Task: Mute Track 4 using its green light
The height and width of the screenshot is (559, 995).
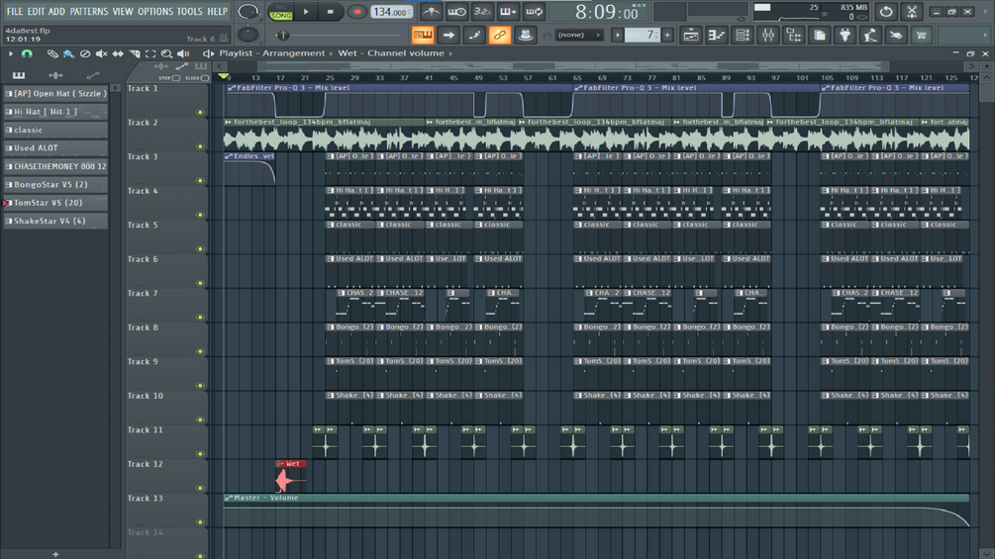Action: pyautogui.click(x=201, y=215)
